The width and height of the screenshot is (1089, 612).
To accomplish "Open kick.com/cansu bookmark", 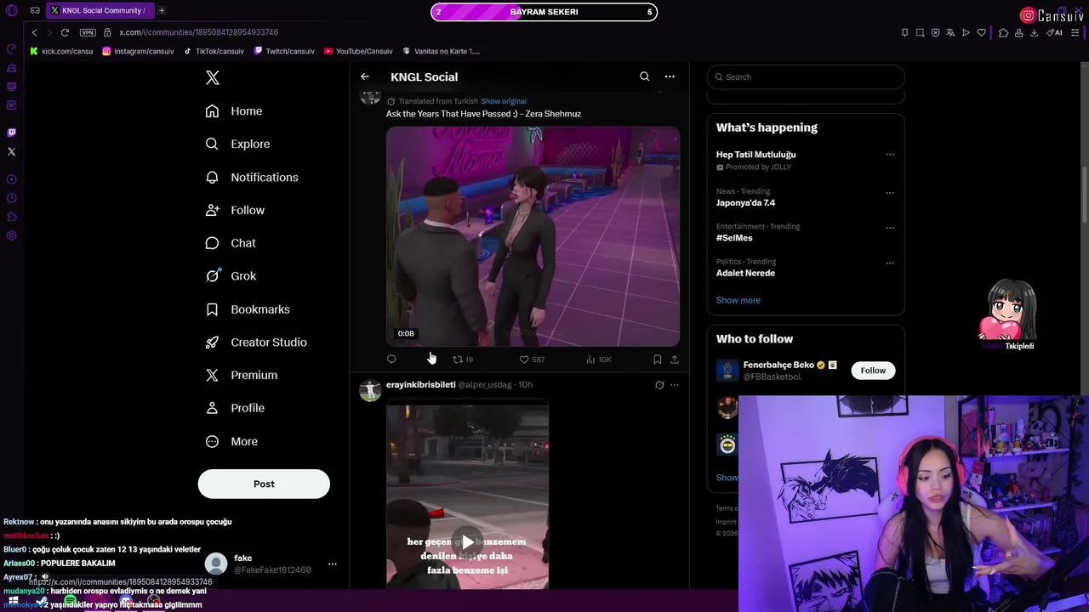I will click(61, 51).
